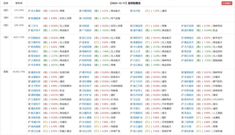The height and width of the screenshot is (135, 235).
Task: Open stock link 北汽蓝谷
Action: tap(189, 47)
